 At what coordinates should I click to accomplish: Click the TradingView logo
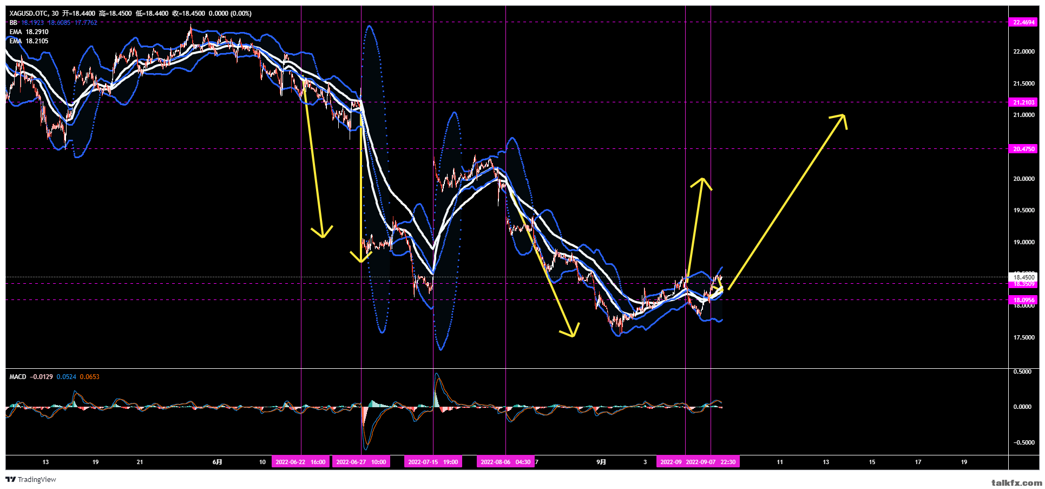pyautogui.click(x=31, y=479)
